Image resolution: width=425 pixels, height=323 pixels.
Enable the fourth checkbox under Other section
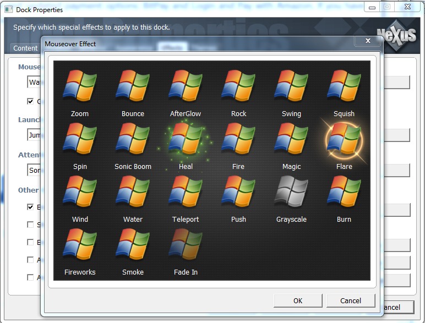[x=30, y=260]
